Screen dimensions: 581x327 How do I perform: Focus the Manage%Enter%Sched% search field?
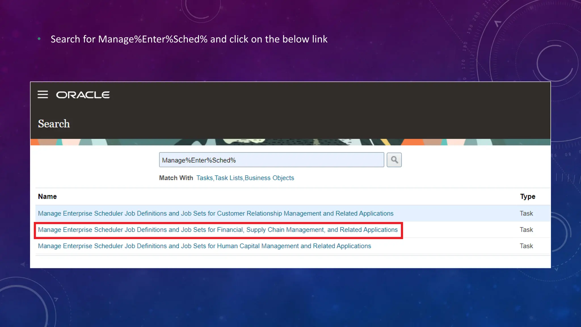point(271,160)
